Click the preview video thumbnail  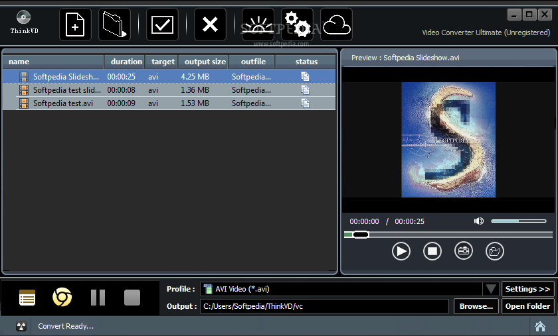448,140
